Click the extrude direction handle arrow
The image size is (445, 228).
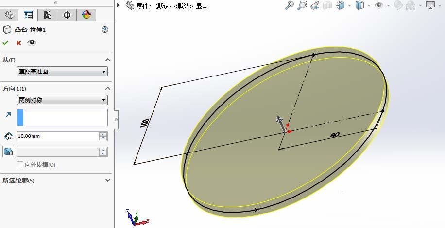click(x=281, y=123)
